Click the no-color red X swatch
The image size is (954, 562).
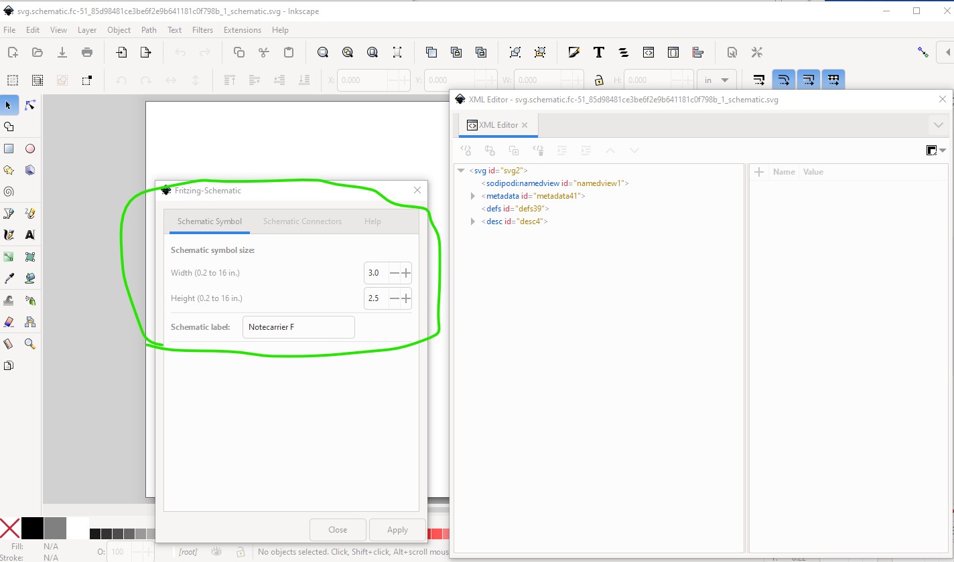coord(10,528)
